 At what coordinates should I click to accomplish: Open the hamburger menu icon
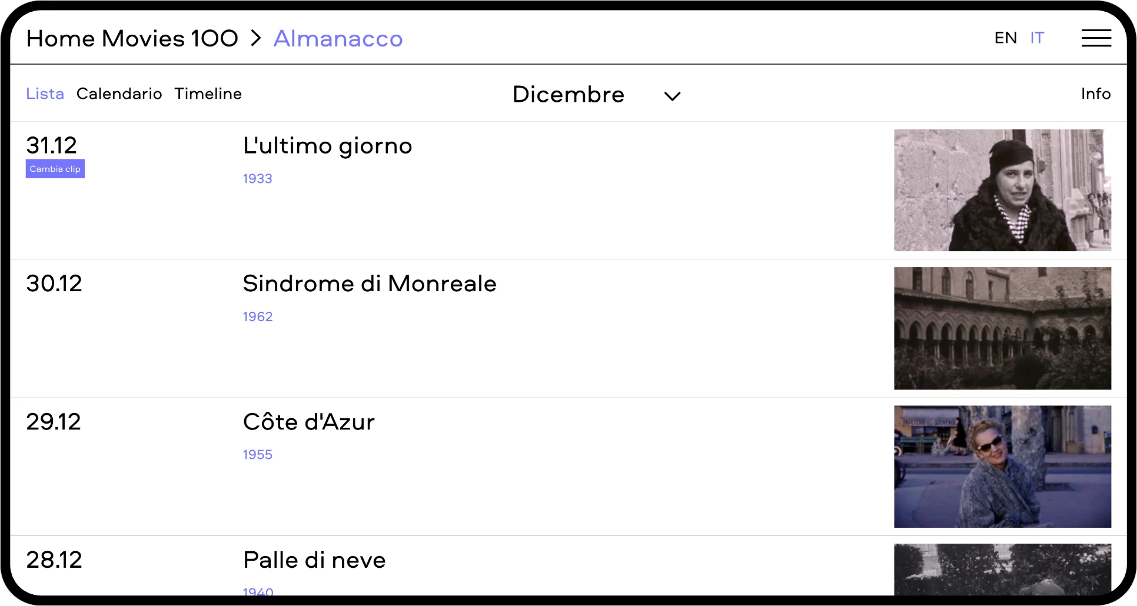pyautogui.click(x=1096, y=38)
